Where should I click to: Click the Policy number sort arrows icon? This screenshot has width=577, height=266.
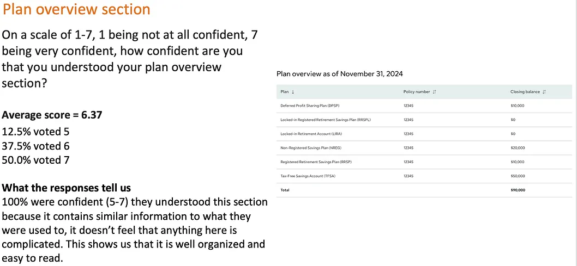pyautogui.click(x=434, y=92)
